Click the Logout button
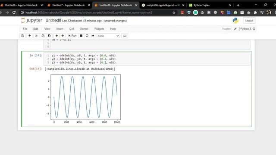The image size is (276, 155). pos(249,21)
